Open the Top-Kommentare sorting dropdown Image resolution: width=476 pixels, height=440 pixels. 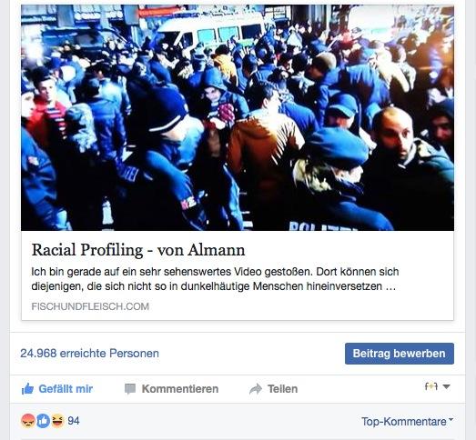(x=407, y=421)
